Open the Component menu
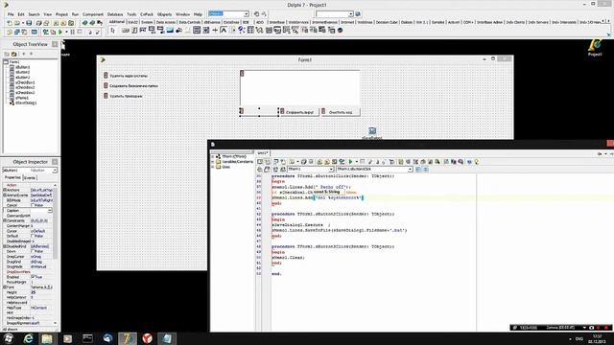 coord(93,14)
